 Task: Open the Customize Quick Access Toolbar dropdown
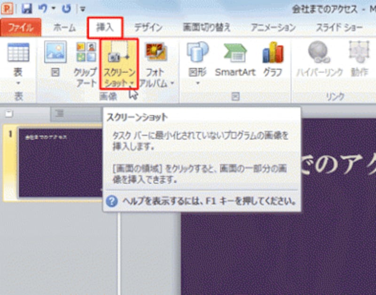83,9
